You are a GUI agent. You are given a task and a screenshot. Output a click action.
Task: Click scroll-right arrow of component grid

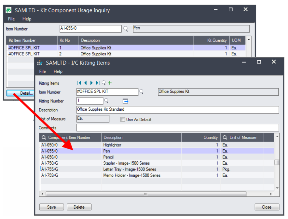point(271,194)
